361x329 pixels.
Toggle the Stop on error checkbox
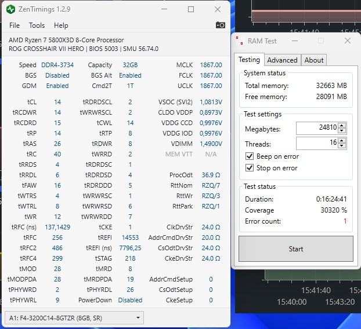(250, 168)
